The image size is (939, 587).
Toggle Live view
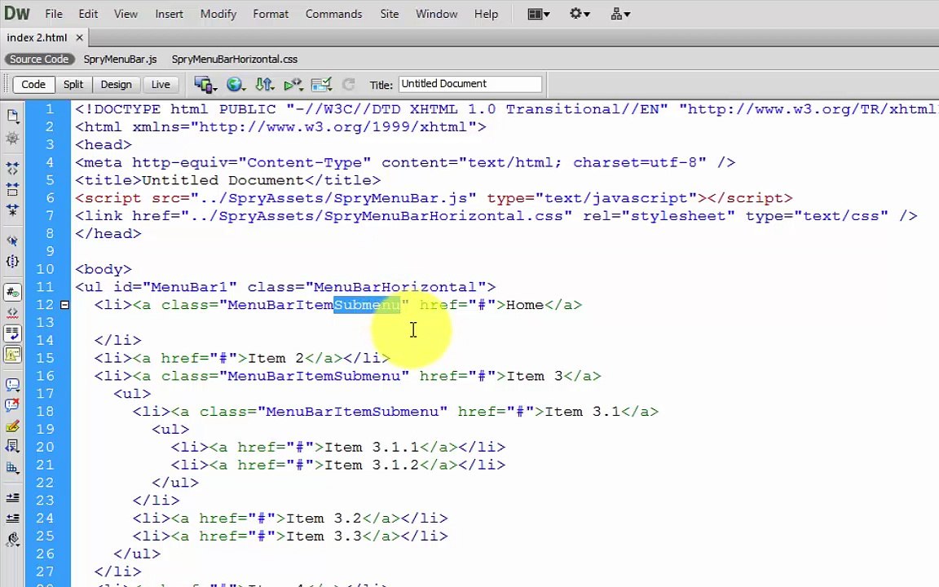point(161,85)
